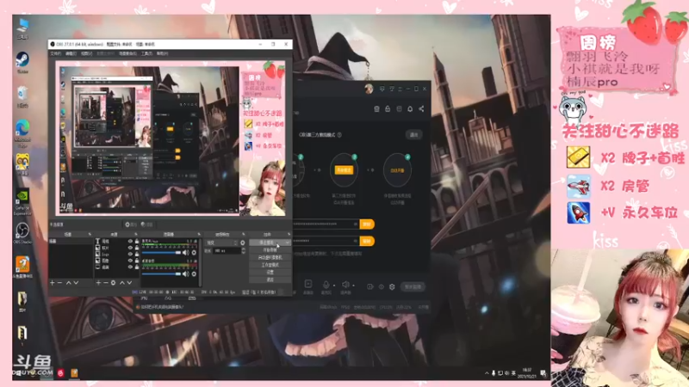
Task: Open user avatar in streaming companion title bar
Action: (x=369, y=89)
